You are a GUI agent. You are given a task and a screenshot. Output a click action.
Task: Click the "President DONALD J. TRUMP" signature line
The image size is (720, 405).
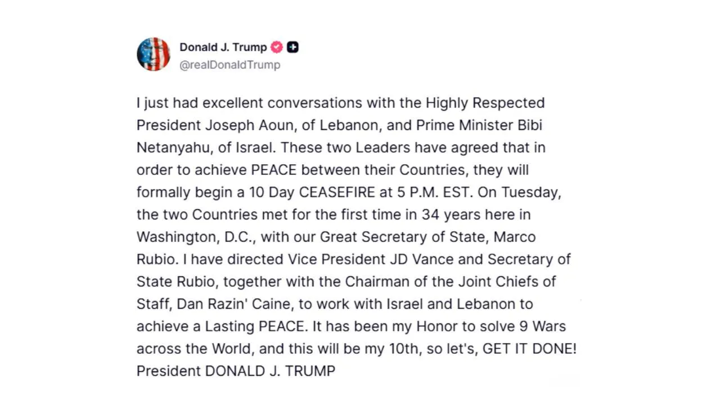pos(236,371)
